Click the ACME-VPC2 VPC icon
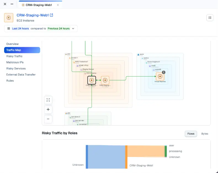 click(x=78, y=66)
